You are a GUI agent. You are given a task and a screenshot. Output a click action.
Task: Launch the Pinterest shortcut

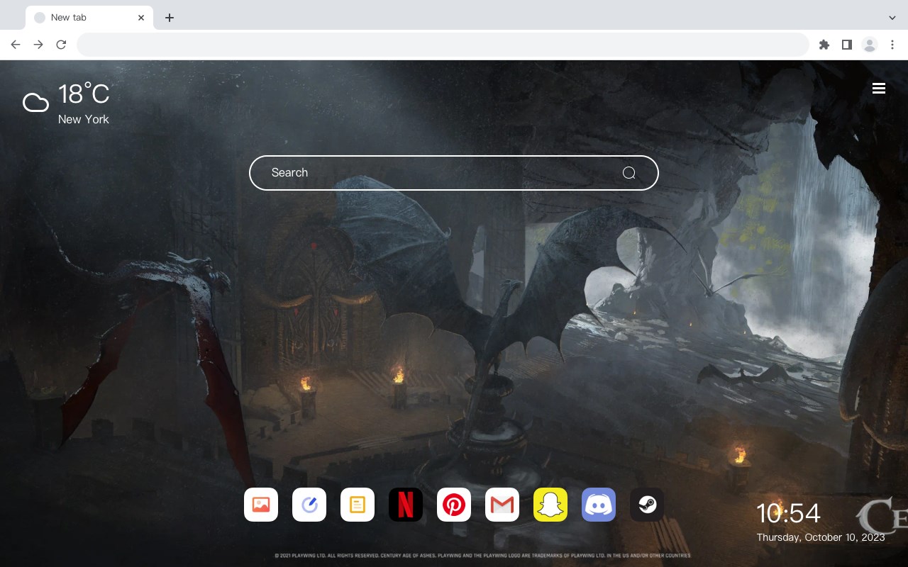(x=454, y=505)
